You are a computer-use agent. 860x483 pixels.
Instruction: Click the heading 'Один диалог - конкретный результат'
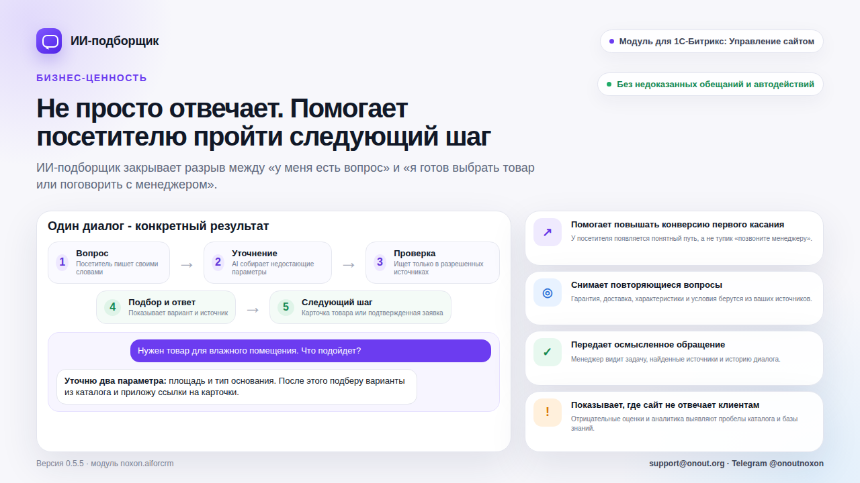(158, 226)
